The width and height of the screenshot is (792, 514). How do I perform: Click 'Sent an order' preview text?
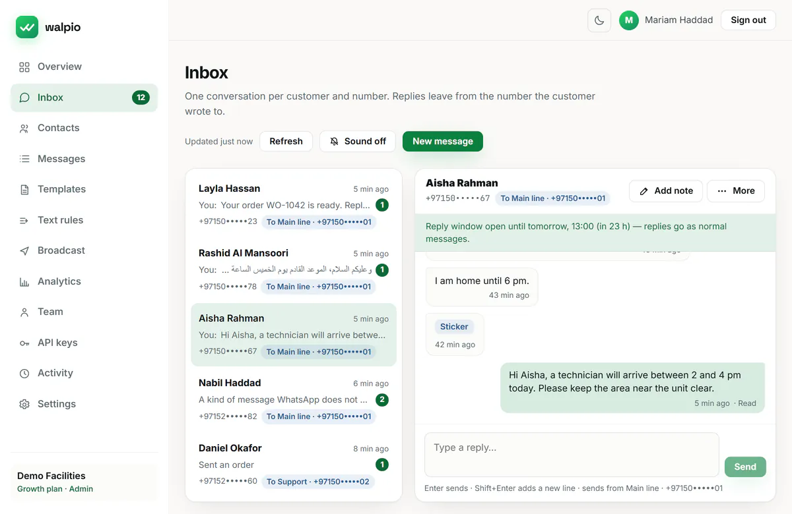[x=226, y=465]
